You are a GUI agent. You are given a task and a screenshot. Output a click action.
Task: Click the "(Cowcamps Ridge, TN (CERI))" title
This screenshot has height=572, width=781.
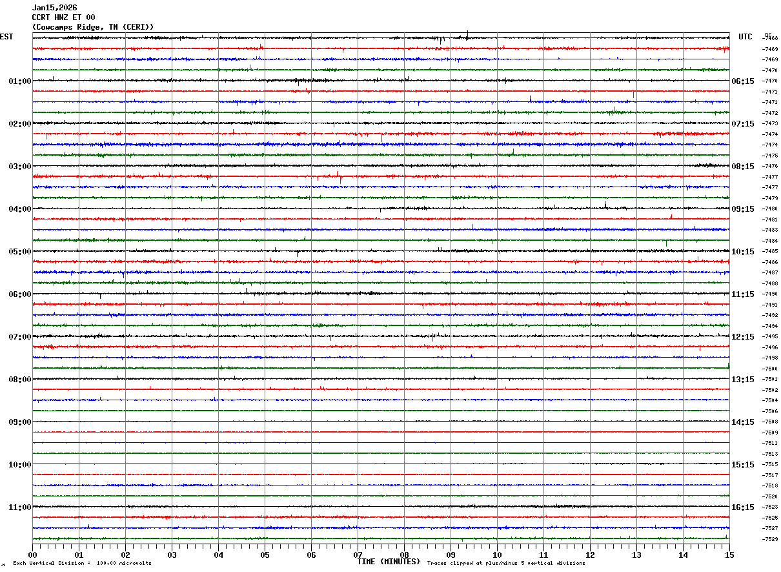93,27
